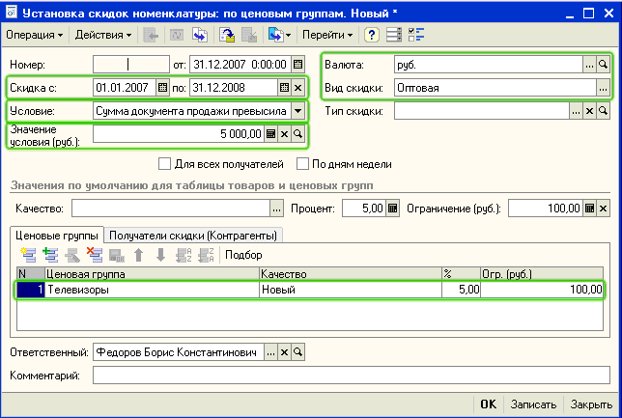
Task: Open the Операция dropdown menu
Action: [35, 35]
